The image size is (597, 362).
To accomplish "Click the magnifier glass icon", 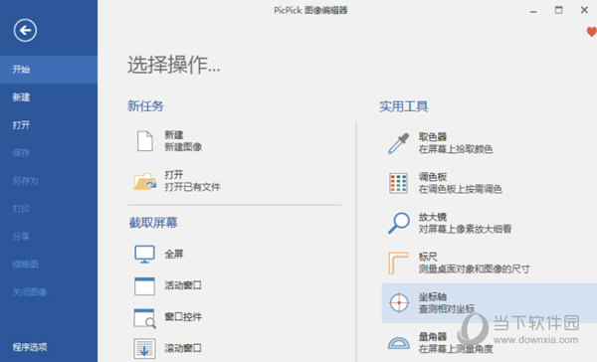I will (x=399, y=223).
